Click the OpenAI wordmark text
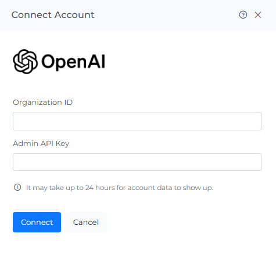Image resolution: width=276 pixels, height=266 pixels. click(x=73, y=61)
